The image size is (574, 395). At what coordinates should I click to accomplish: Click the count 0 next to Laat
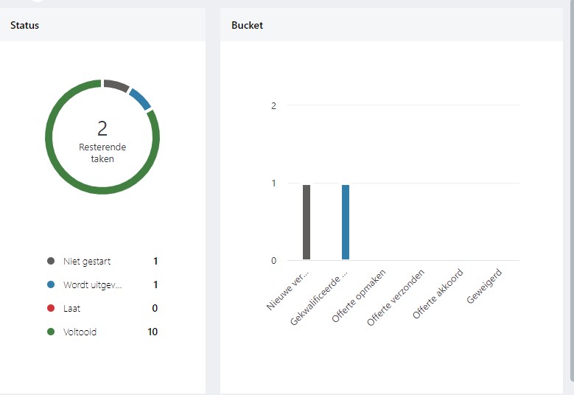point(155,308)
